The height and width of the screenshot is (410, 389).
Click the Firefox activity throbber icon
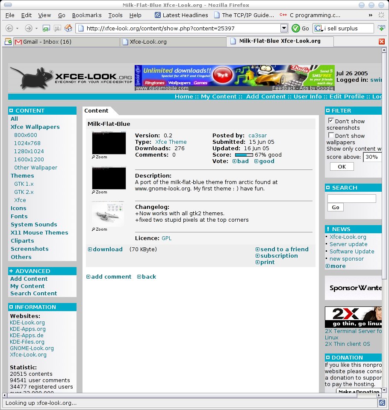(x=381, y=15)
